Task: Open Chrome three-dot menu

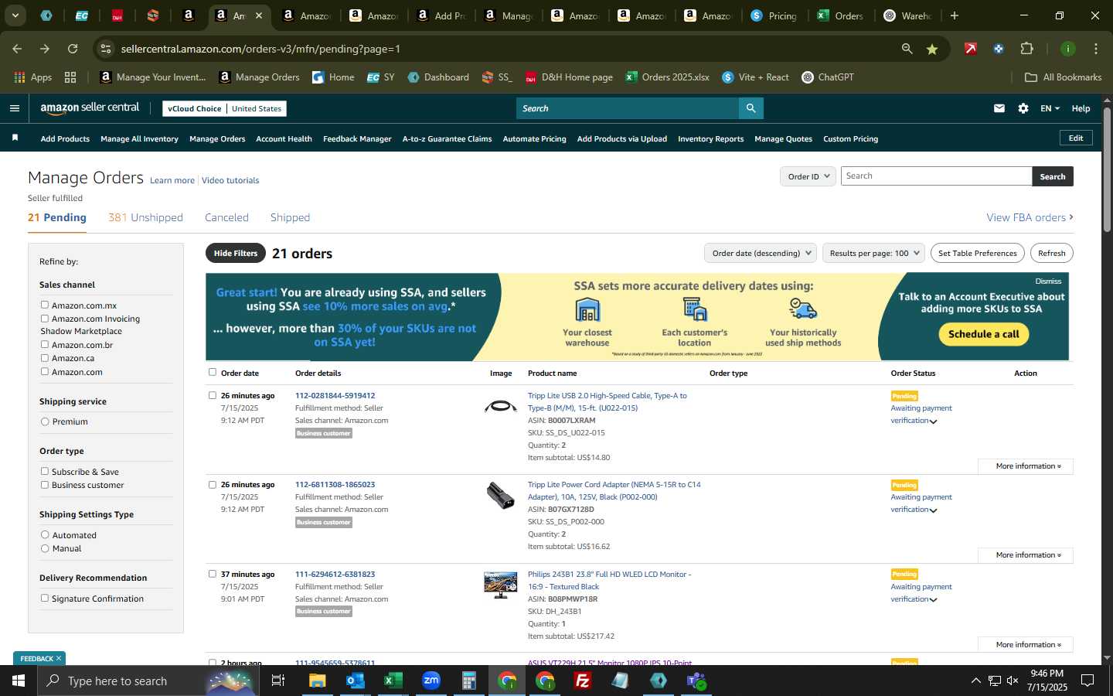Action: [x=1095, y=49]
